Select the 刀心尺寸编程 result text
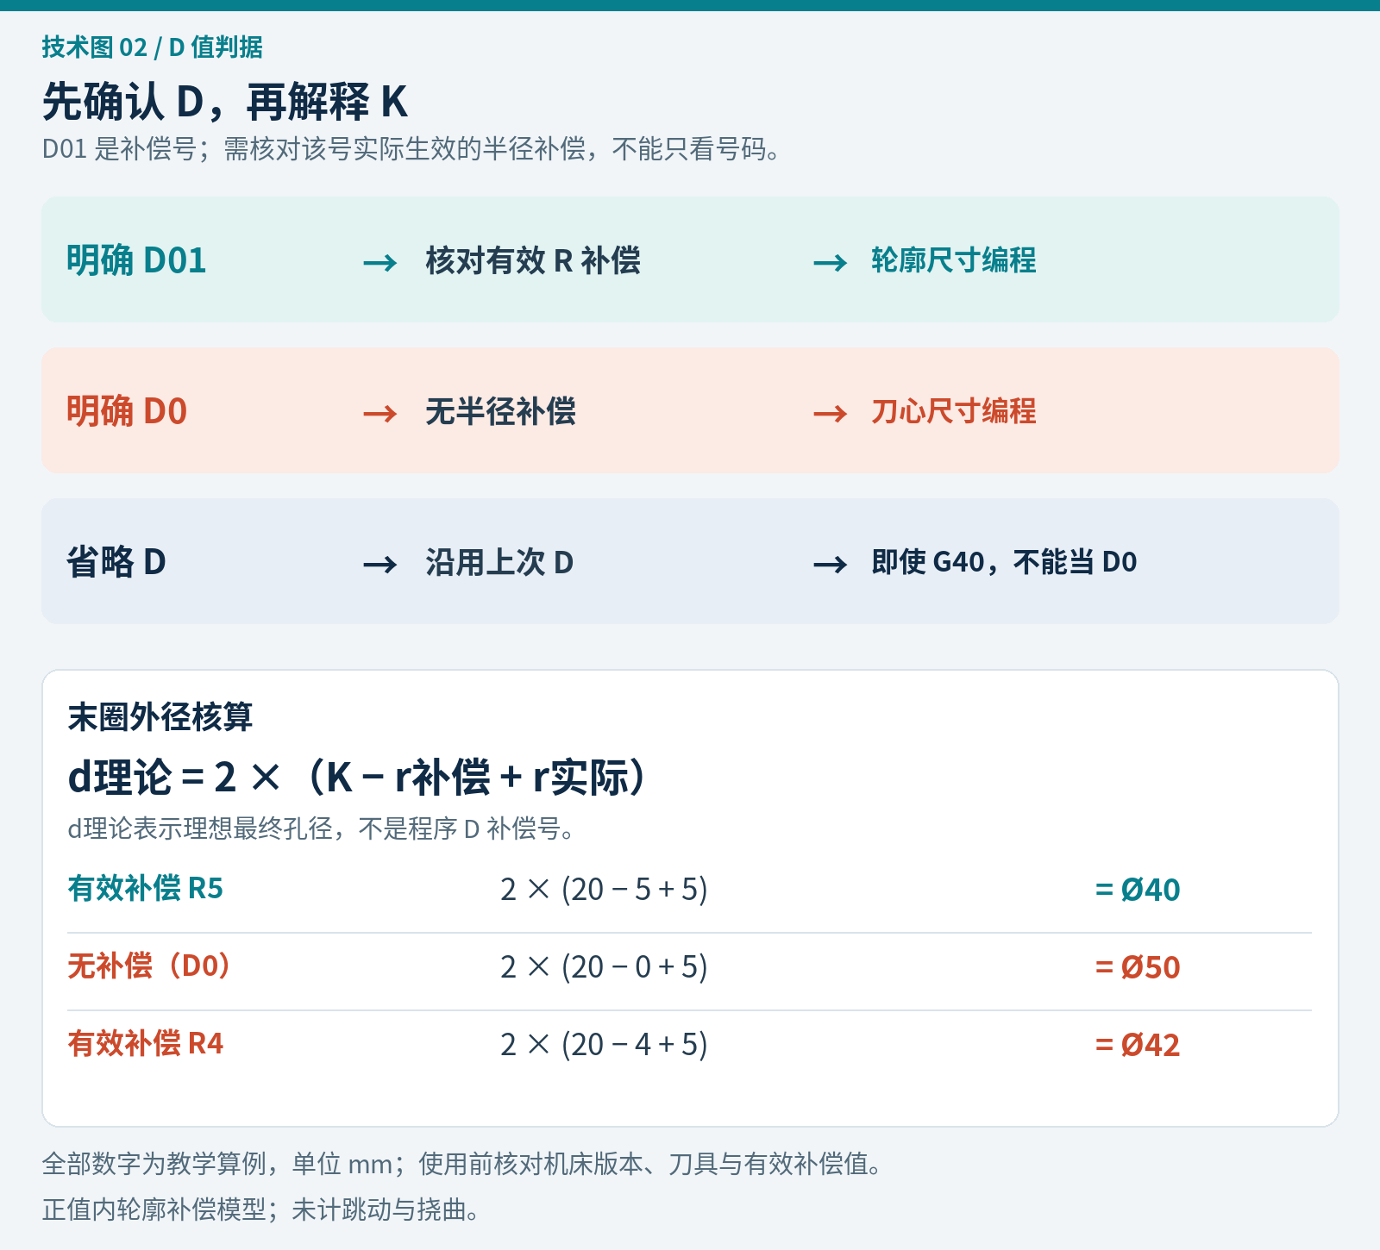The width and height of the screenshot is (1380, 1250). 953,411
